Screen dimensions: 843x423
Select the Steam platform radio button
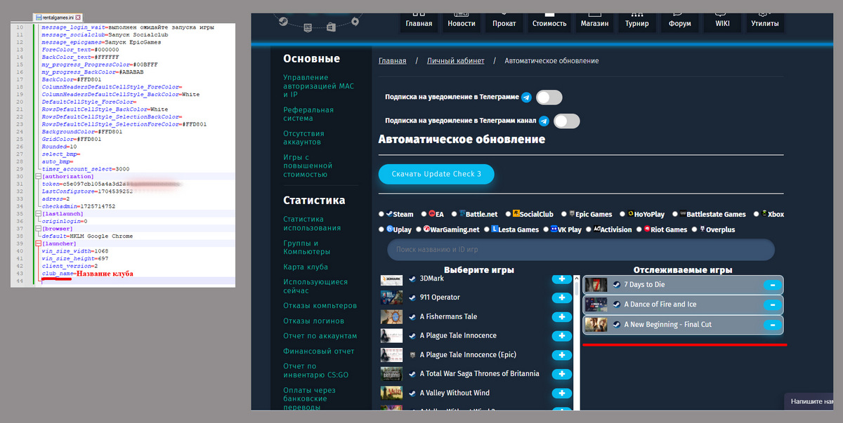pyautogui.click(x=381, y=214)
